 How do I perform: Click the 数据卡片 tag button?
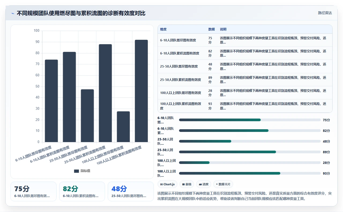coord(223,184)
